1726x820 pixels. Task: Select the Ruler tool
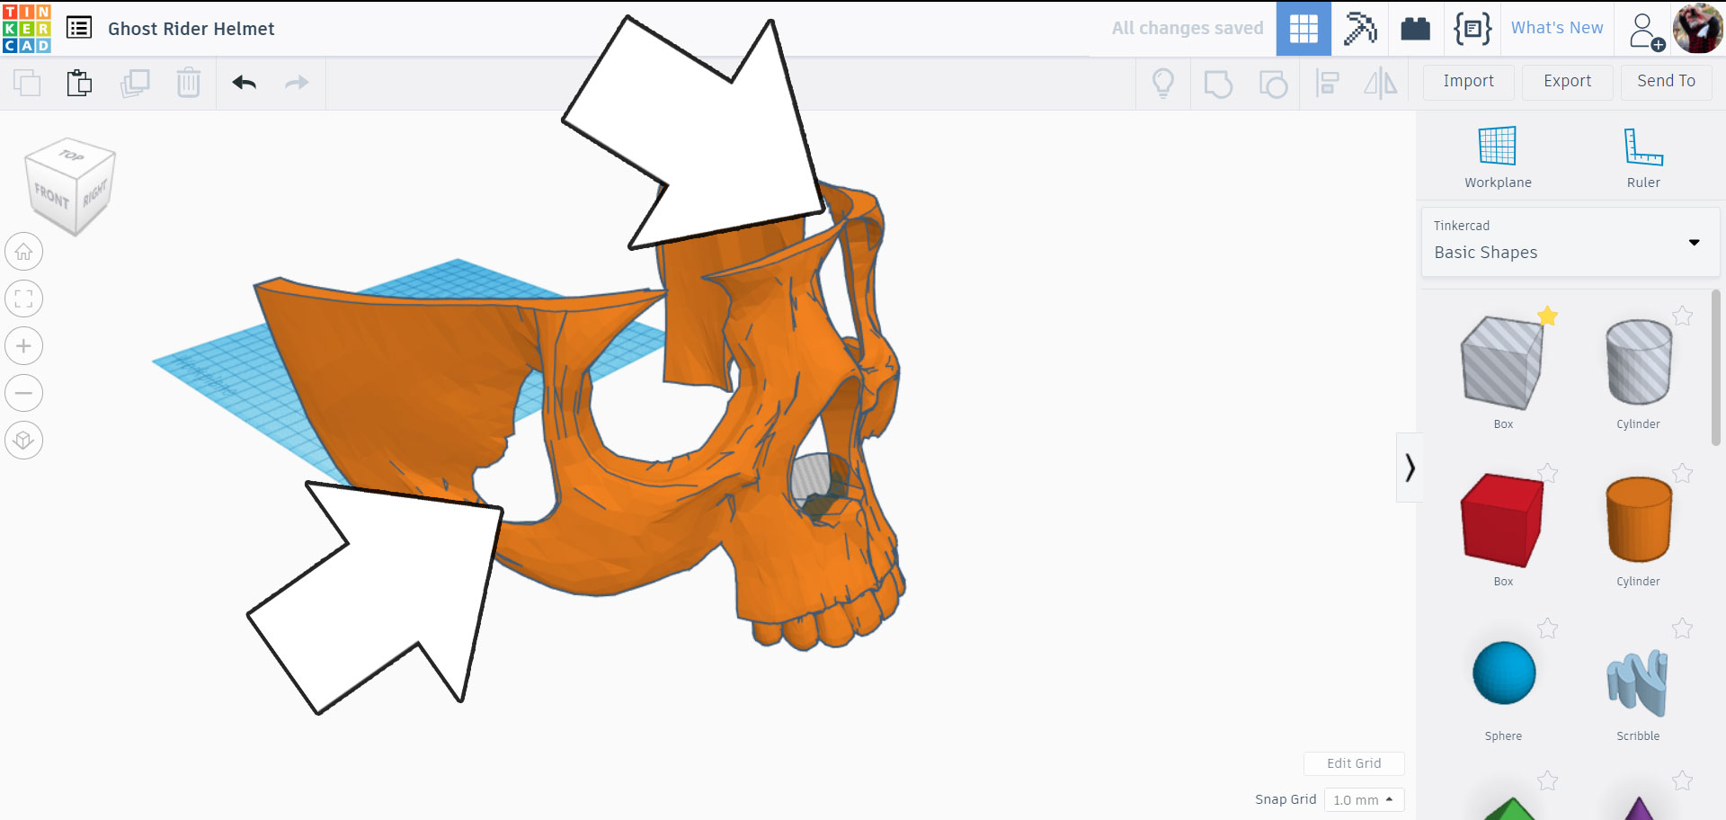(1643, 157)
